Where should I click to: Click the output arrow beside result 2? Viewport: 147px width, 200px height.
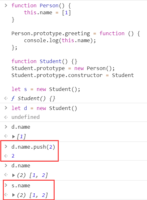pyautogui.click(x=6, y=156)
